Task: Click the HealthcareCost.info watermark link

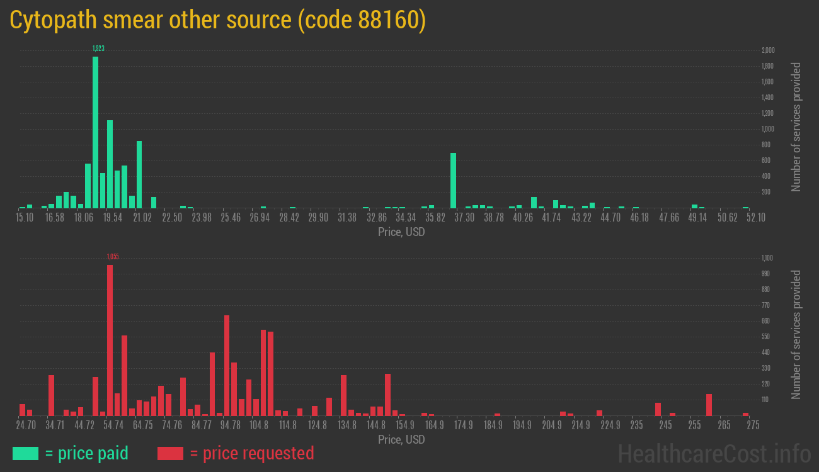Action: [x=714, y=453]
